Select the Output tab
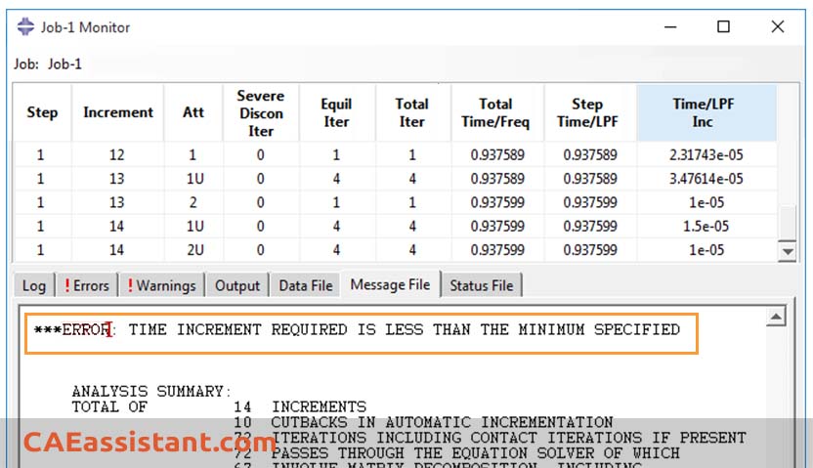 point(236,285)
